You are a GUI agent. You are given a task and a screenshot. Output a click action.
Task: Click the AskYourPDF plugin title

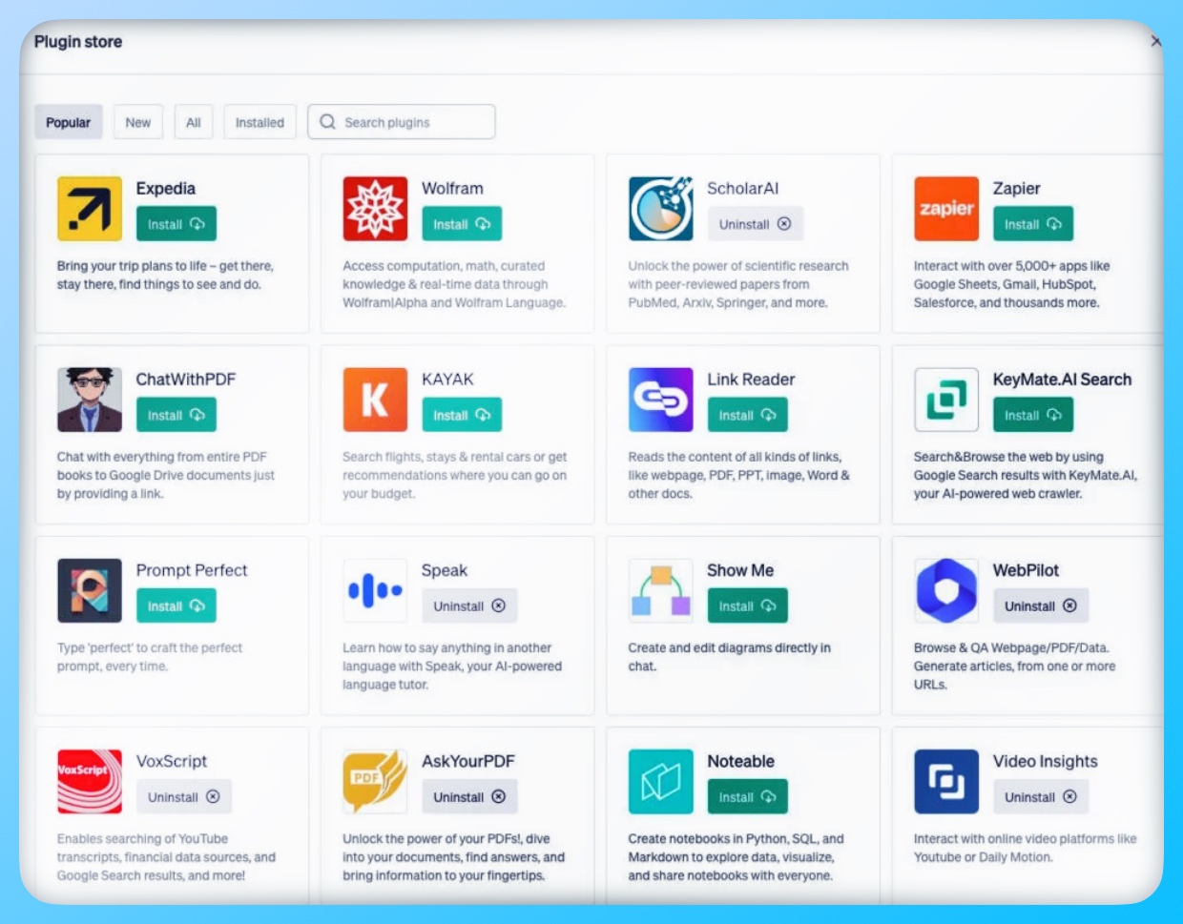468,761
